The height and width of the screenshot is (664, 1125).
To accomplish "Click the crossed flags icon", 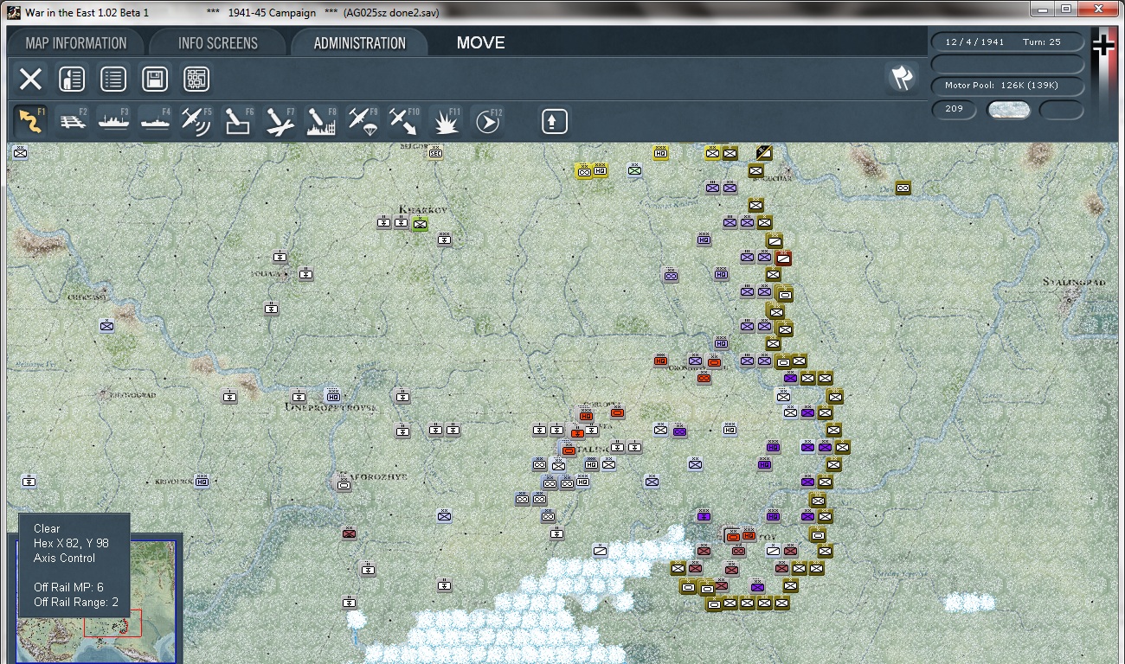I will (x=902, y=78).
